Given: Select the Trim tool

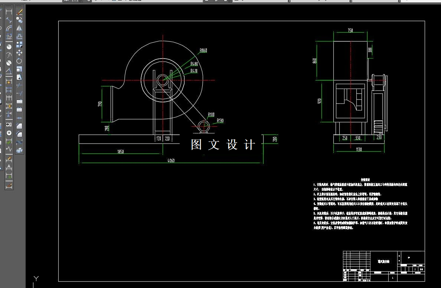Looking at the screenshot, I should pyautogui.click(x=19, y=85).
